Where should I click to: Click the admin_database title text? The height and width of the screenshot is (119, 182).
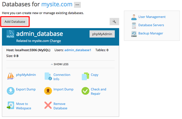point(40,34)
